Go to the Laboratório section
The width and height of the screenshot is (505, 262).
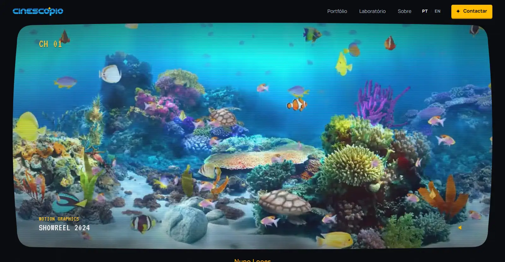pyautogui.click(x=372, y=11)
